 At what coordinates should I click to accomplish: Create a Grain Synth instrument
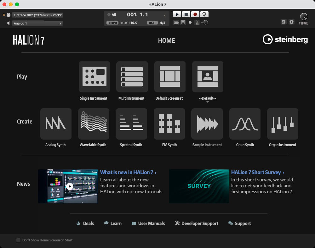[x=245, y=124]
